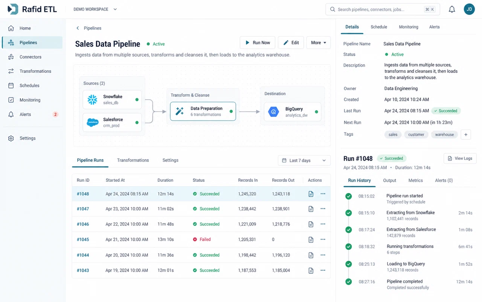Go to Home in the sidebar
Screen dimensions: 482x302
pyautogui.click(x=32, y=28)
